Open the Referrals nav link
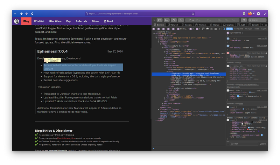This screenshot has width=280, height=165. point(81,21)
